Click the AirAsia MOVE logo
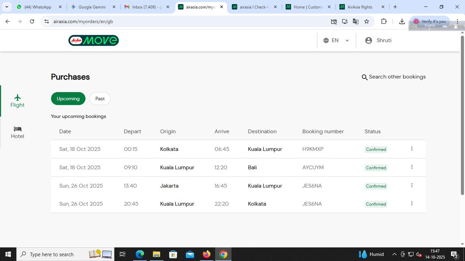This screenshot has width=465, height=261. tap(93, 40)
